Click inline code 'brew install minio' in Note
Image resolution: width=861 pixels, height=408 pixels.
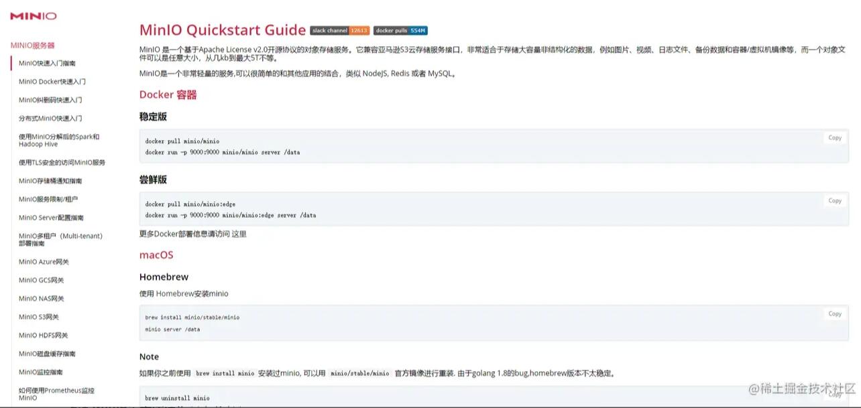click(x=225, y=373)
